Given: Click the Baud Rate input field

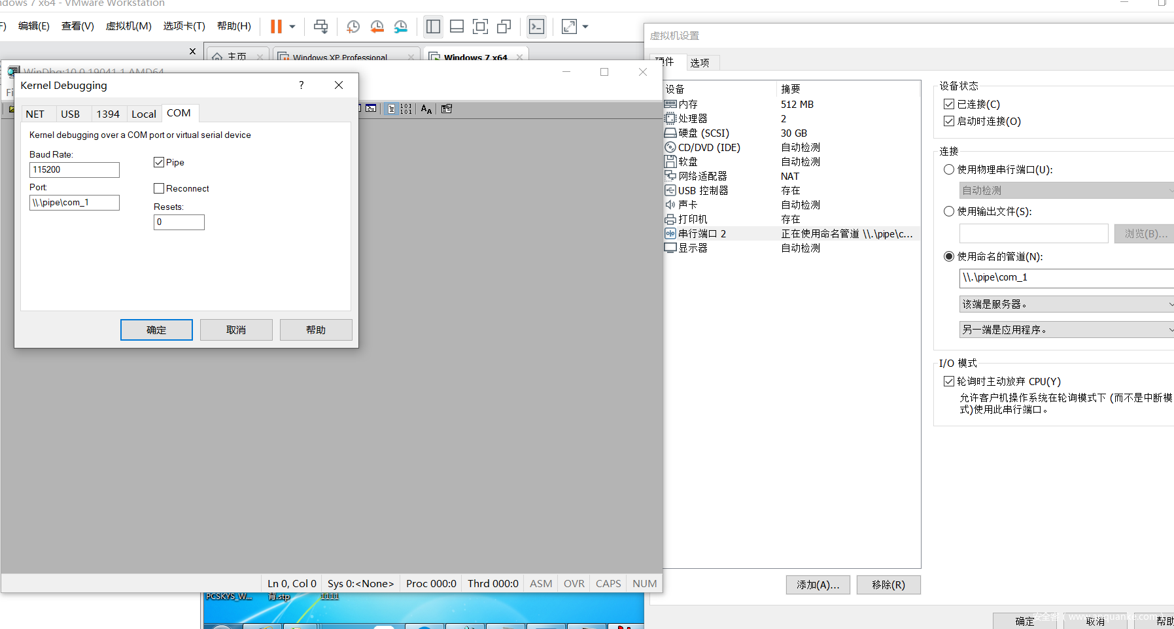Looking at the screenshot, I should tap(75, 170).
